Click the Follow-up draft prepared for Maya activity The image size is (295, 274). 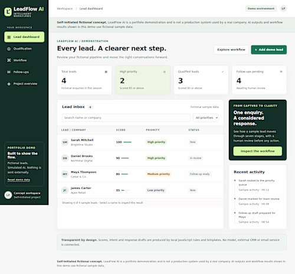[257, 215]
